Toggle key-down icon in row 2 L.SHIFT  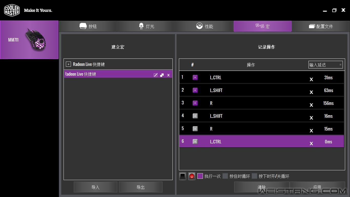pos(195,90)
